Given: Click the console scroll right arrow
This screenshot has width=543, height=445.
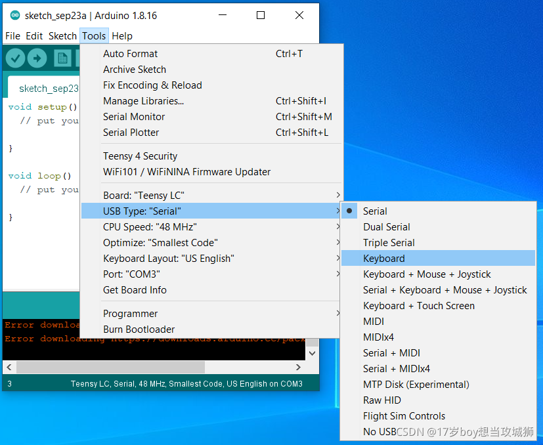Looking at the screenshot, I should [298, 367].
